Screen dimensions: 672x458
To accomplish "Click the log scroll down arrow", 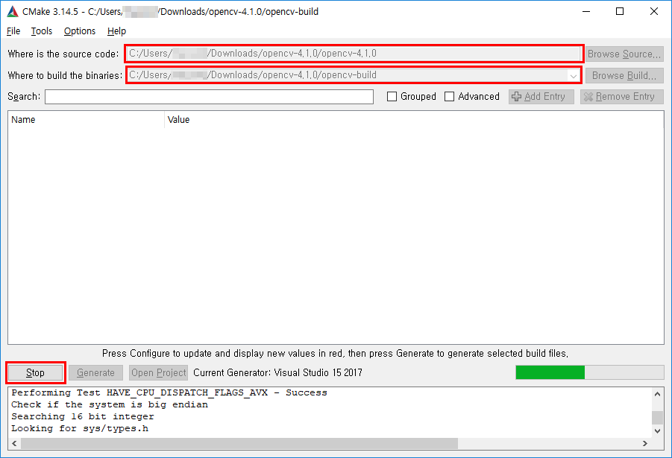I will (657, 431).
